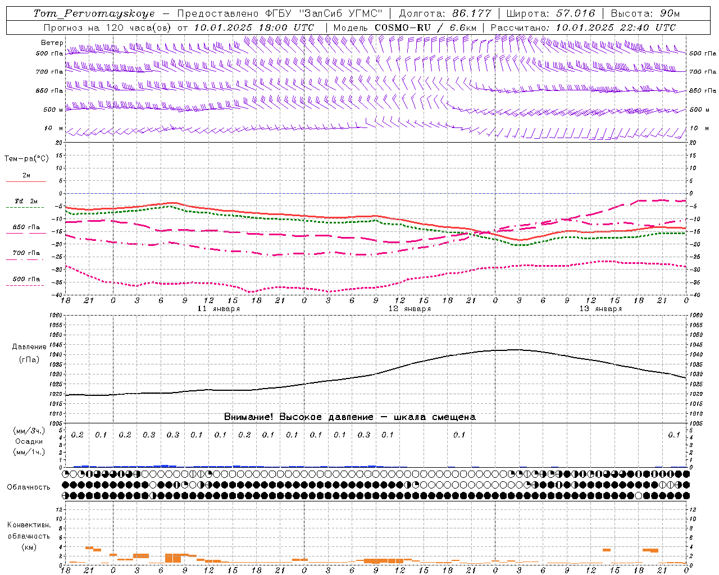Screen dimensions: 719x575
Task: Click the leftmost "0.2" precipitation value
Action: point(77,435)
